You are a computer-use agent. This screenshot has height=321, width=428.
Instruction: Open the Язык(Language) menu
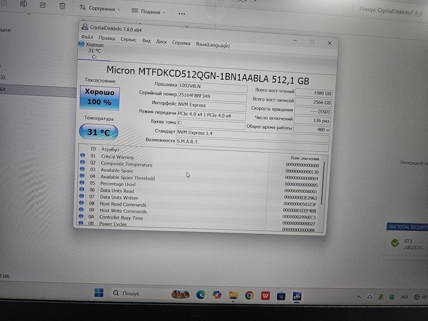(213, 45)
